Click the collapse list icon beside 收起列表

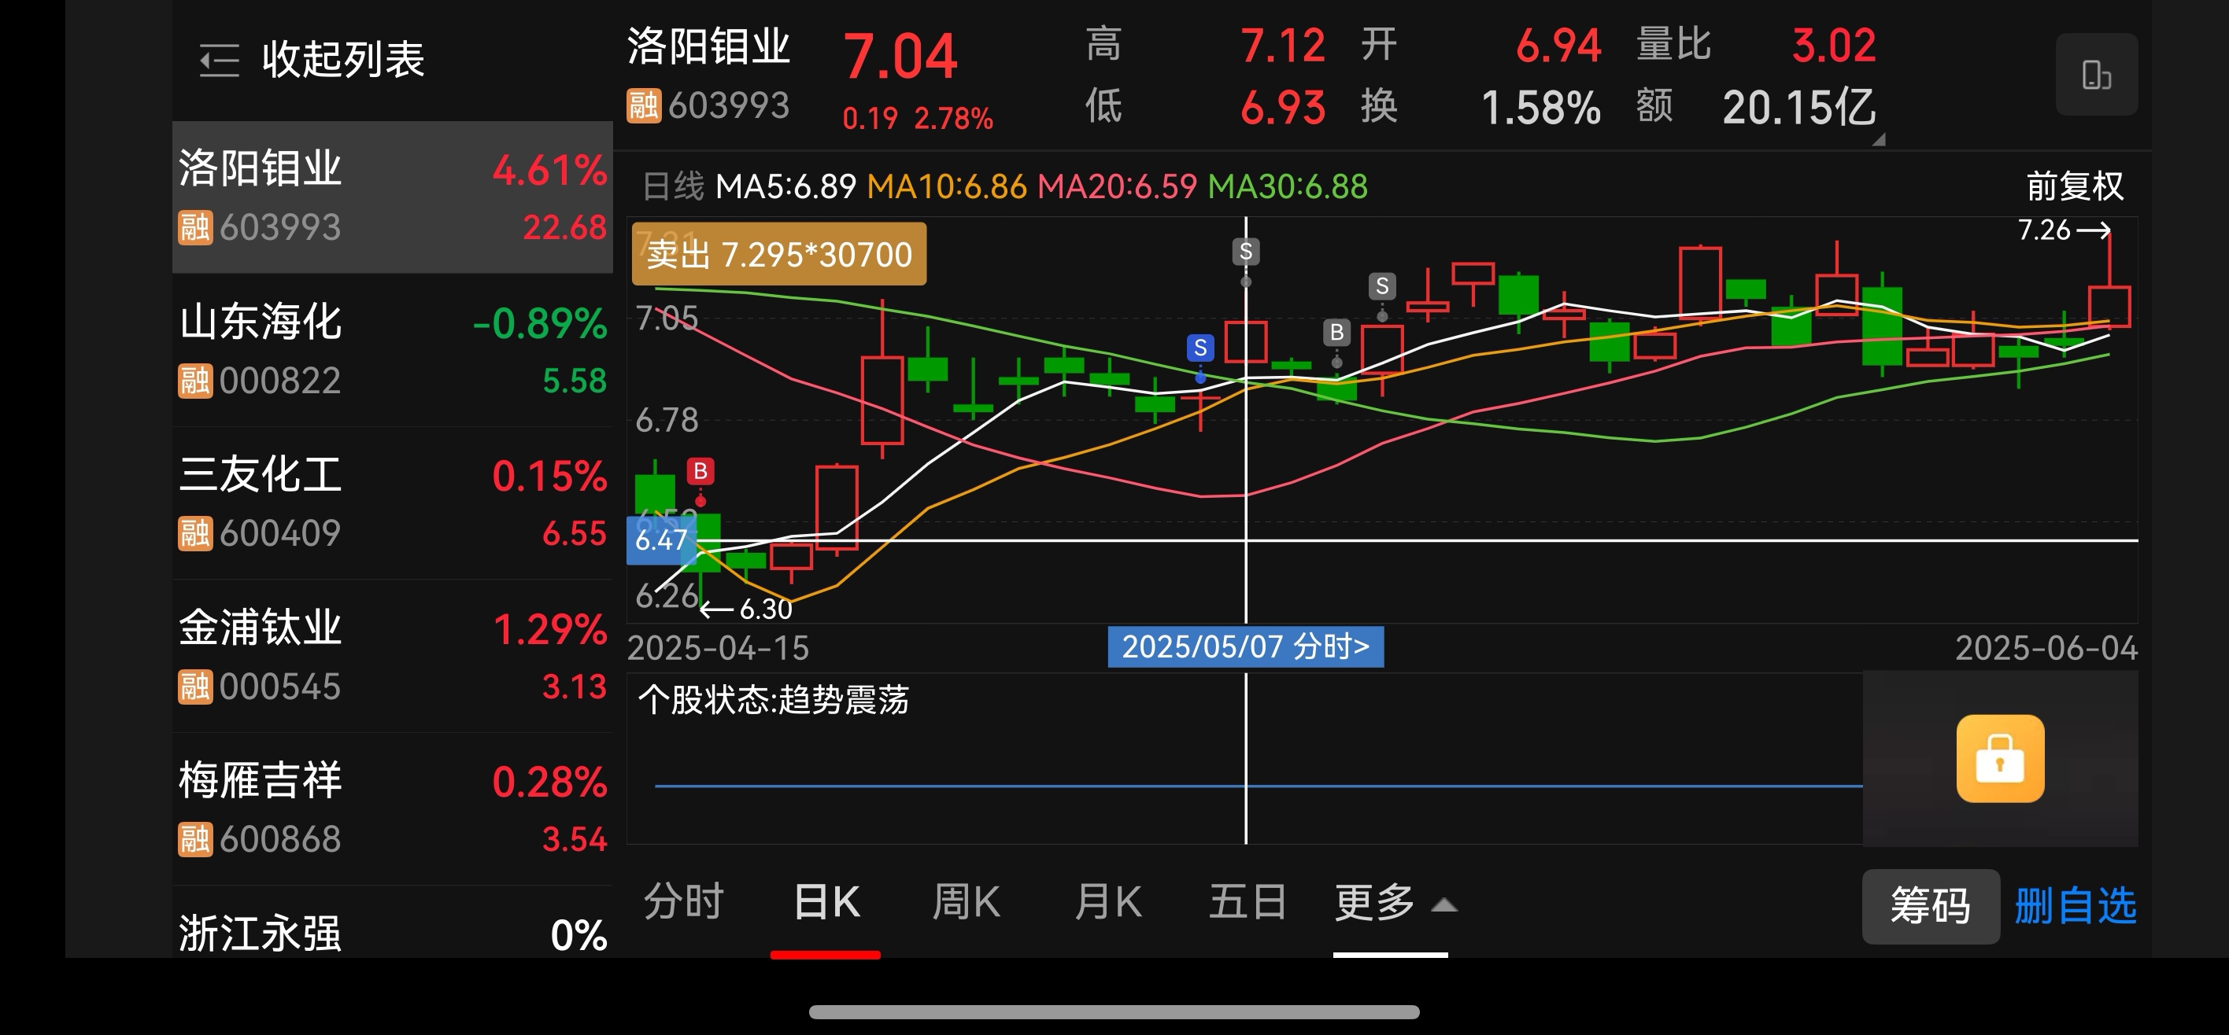tap(219, 61)
